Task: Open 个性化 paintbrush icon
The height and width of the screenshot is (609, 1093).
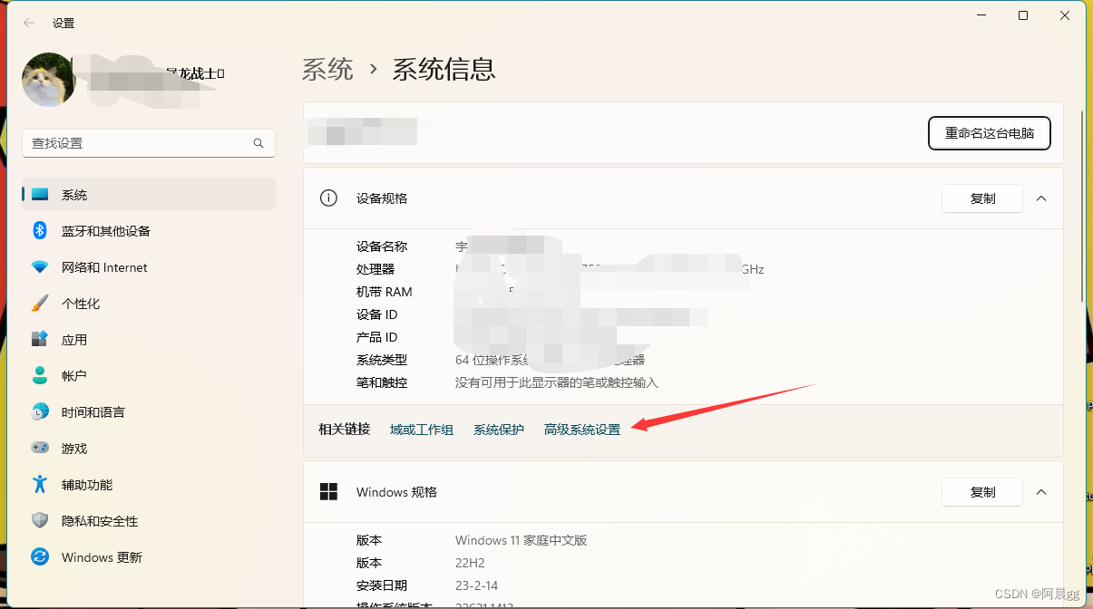Action: pyautogui.click(x=40, y=304)
